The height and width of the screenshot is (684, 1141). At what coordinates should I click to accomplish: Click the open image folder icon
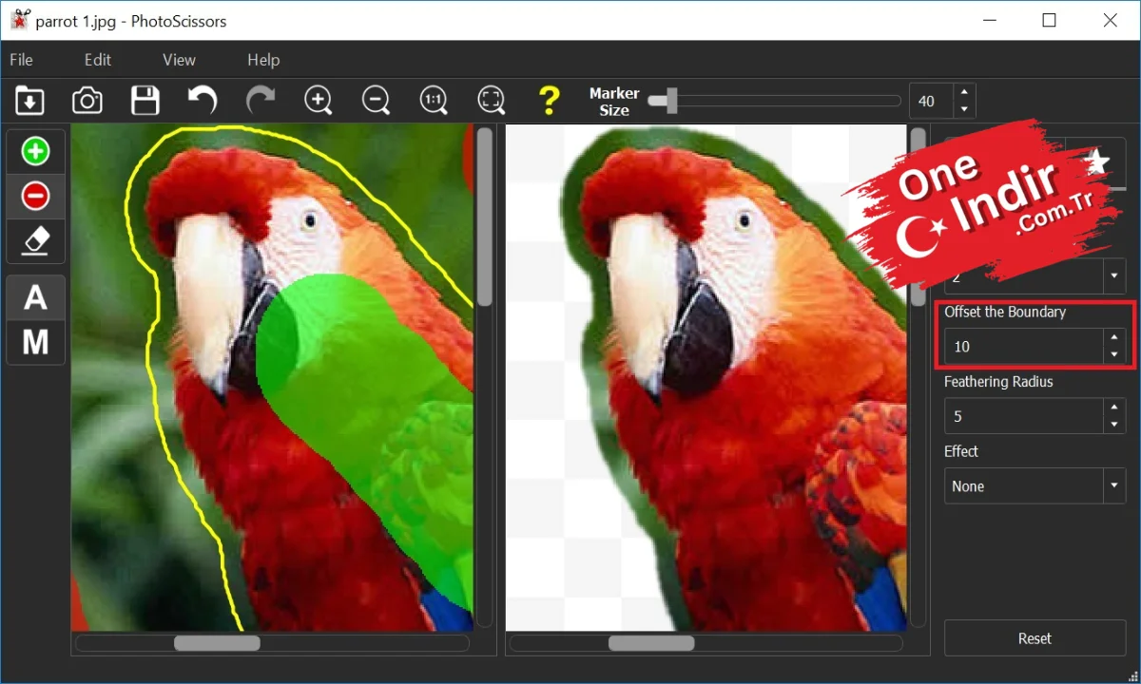pos(30,100)
